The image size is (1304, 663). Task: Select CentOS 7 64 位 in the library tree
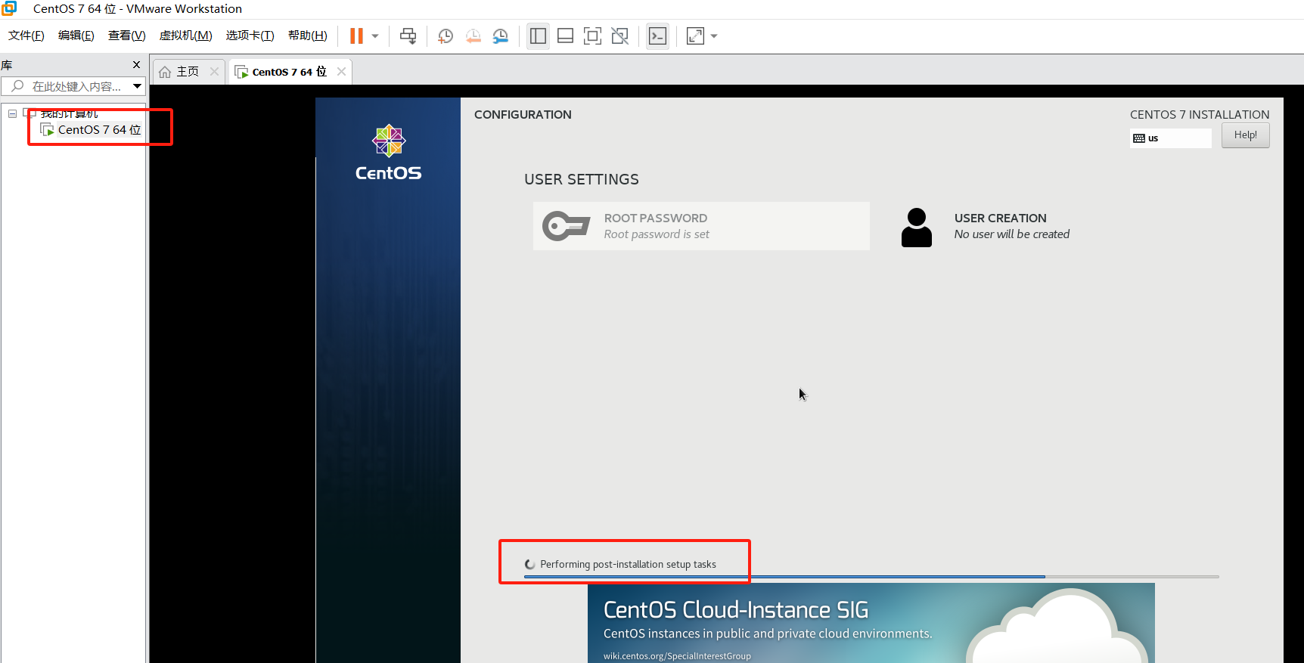click(x=100, y=130)
